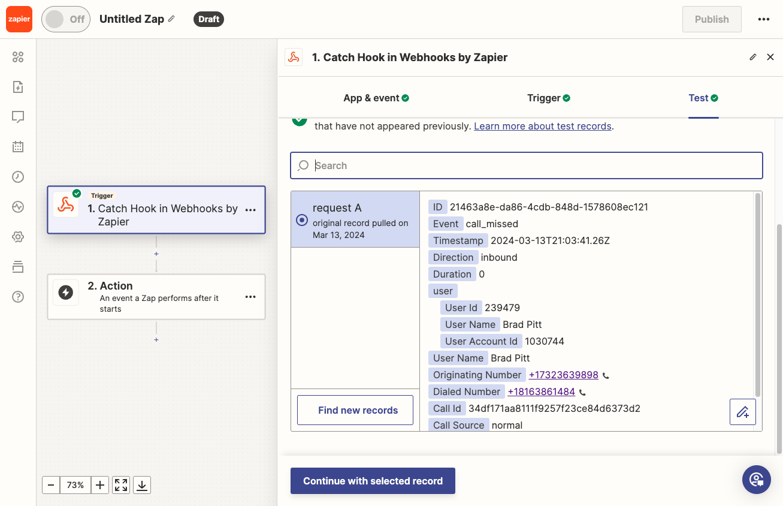Click the lightning bolt icon on Action step

click(66, 292)
